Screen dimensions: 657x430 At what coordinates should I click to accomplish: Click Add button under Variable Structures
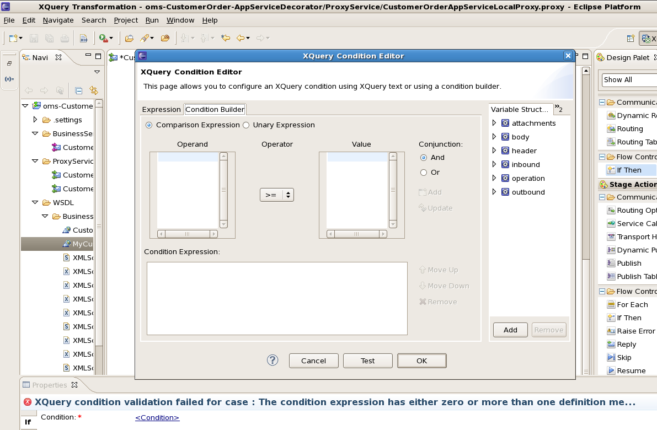pos(510,330)
